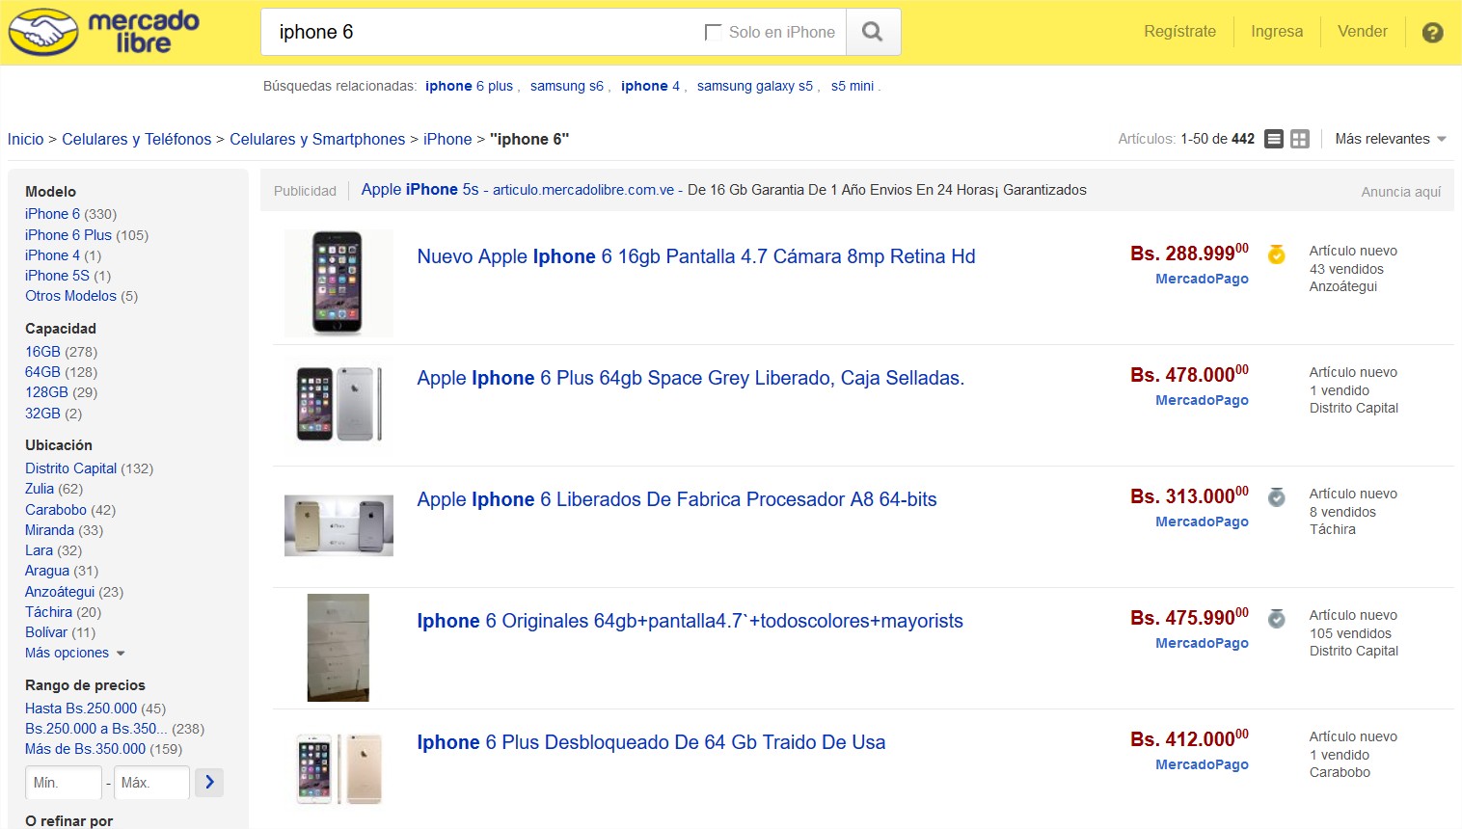
Task: Open related search samsung s6
Action: coord(567,86)
